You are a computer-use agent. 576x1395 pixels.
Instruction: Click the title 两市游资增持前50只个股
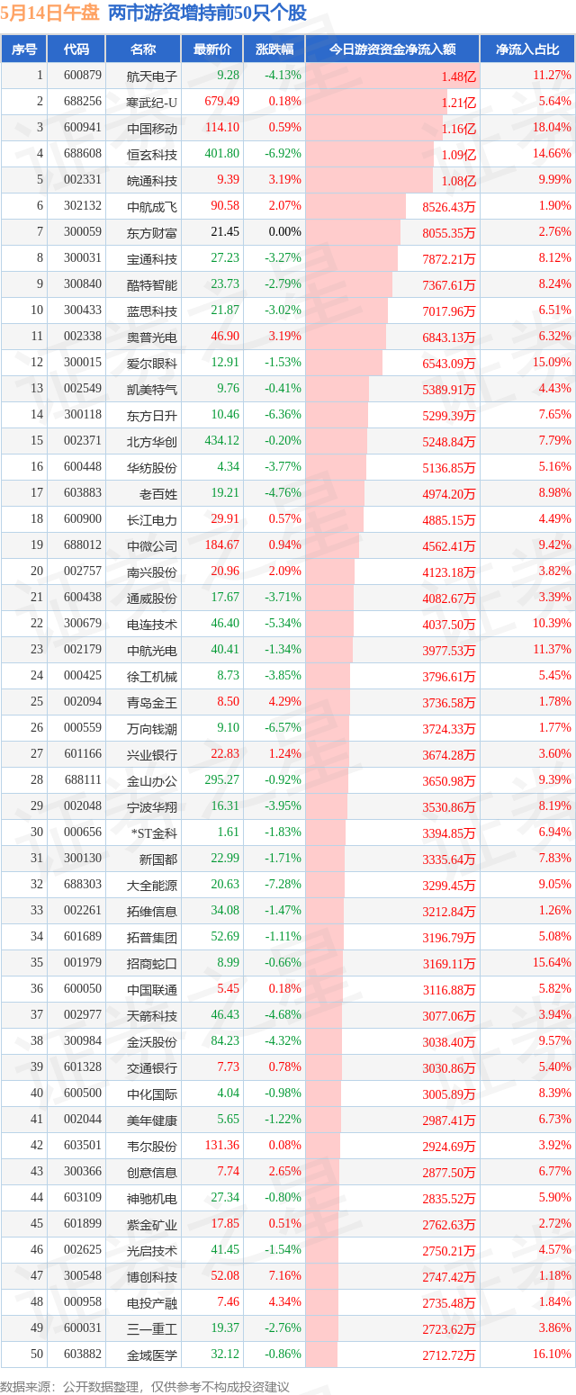click(207, 13)
